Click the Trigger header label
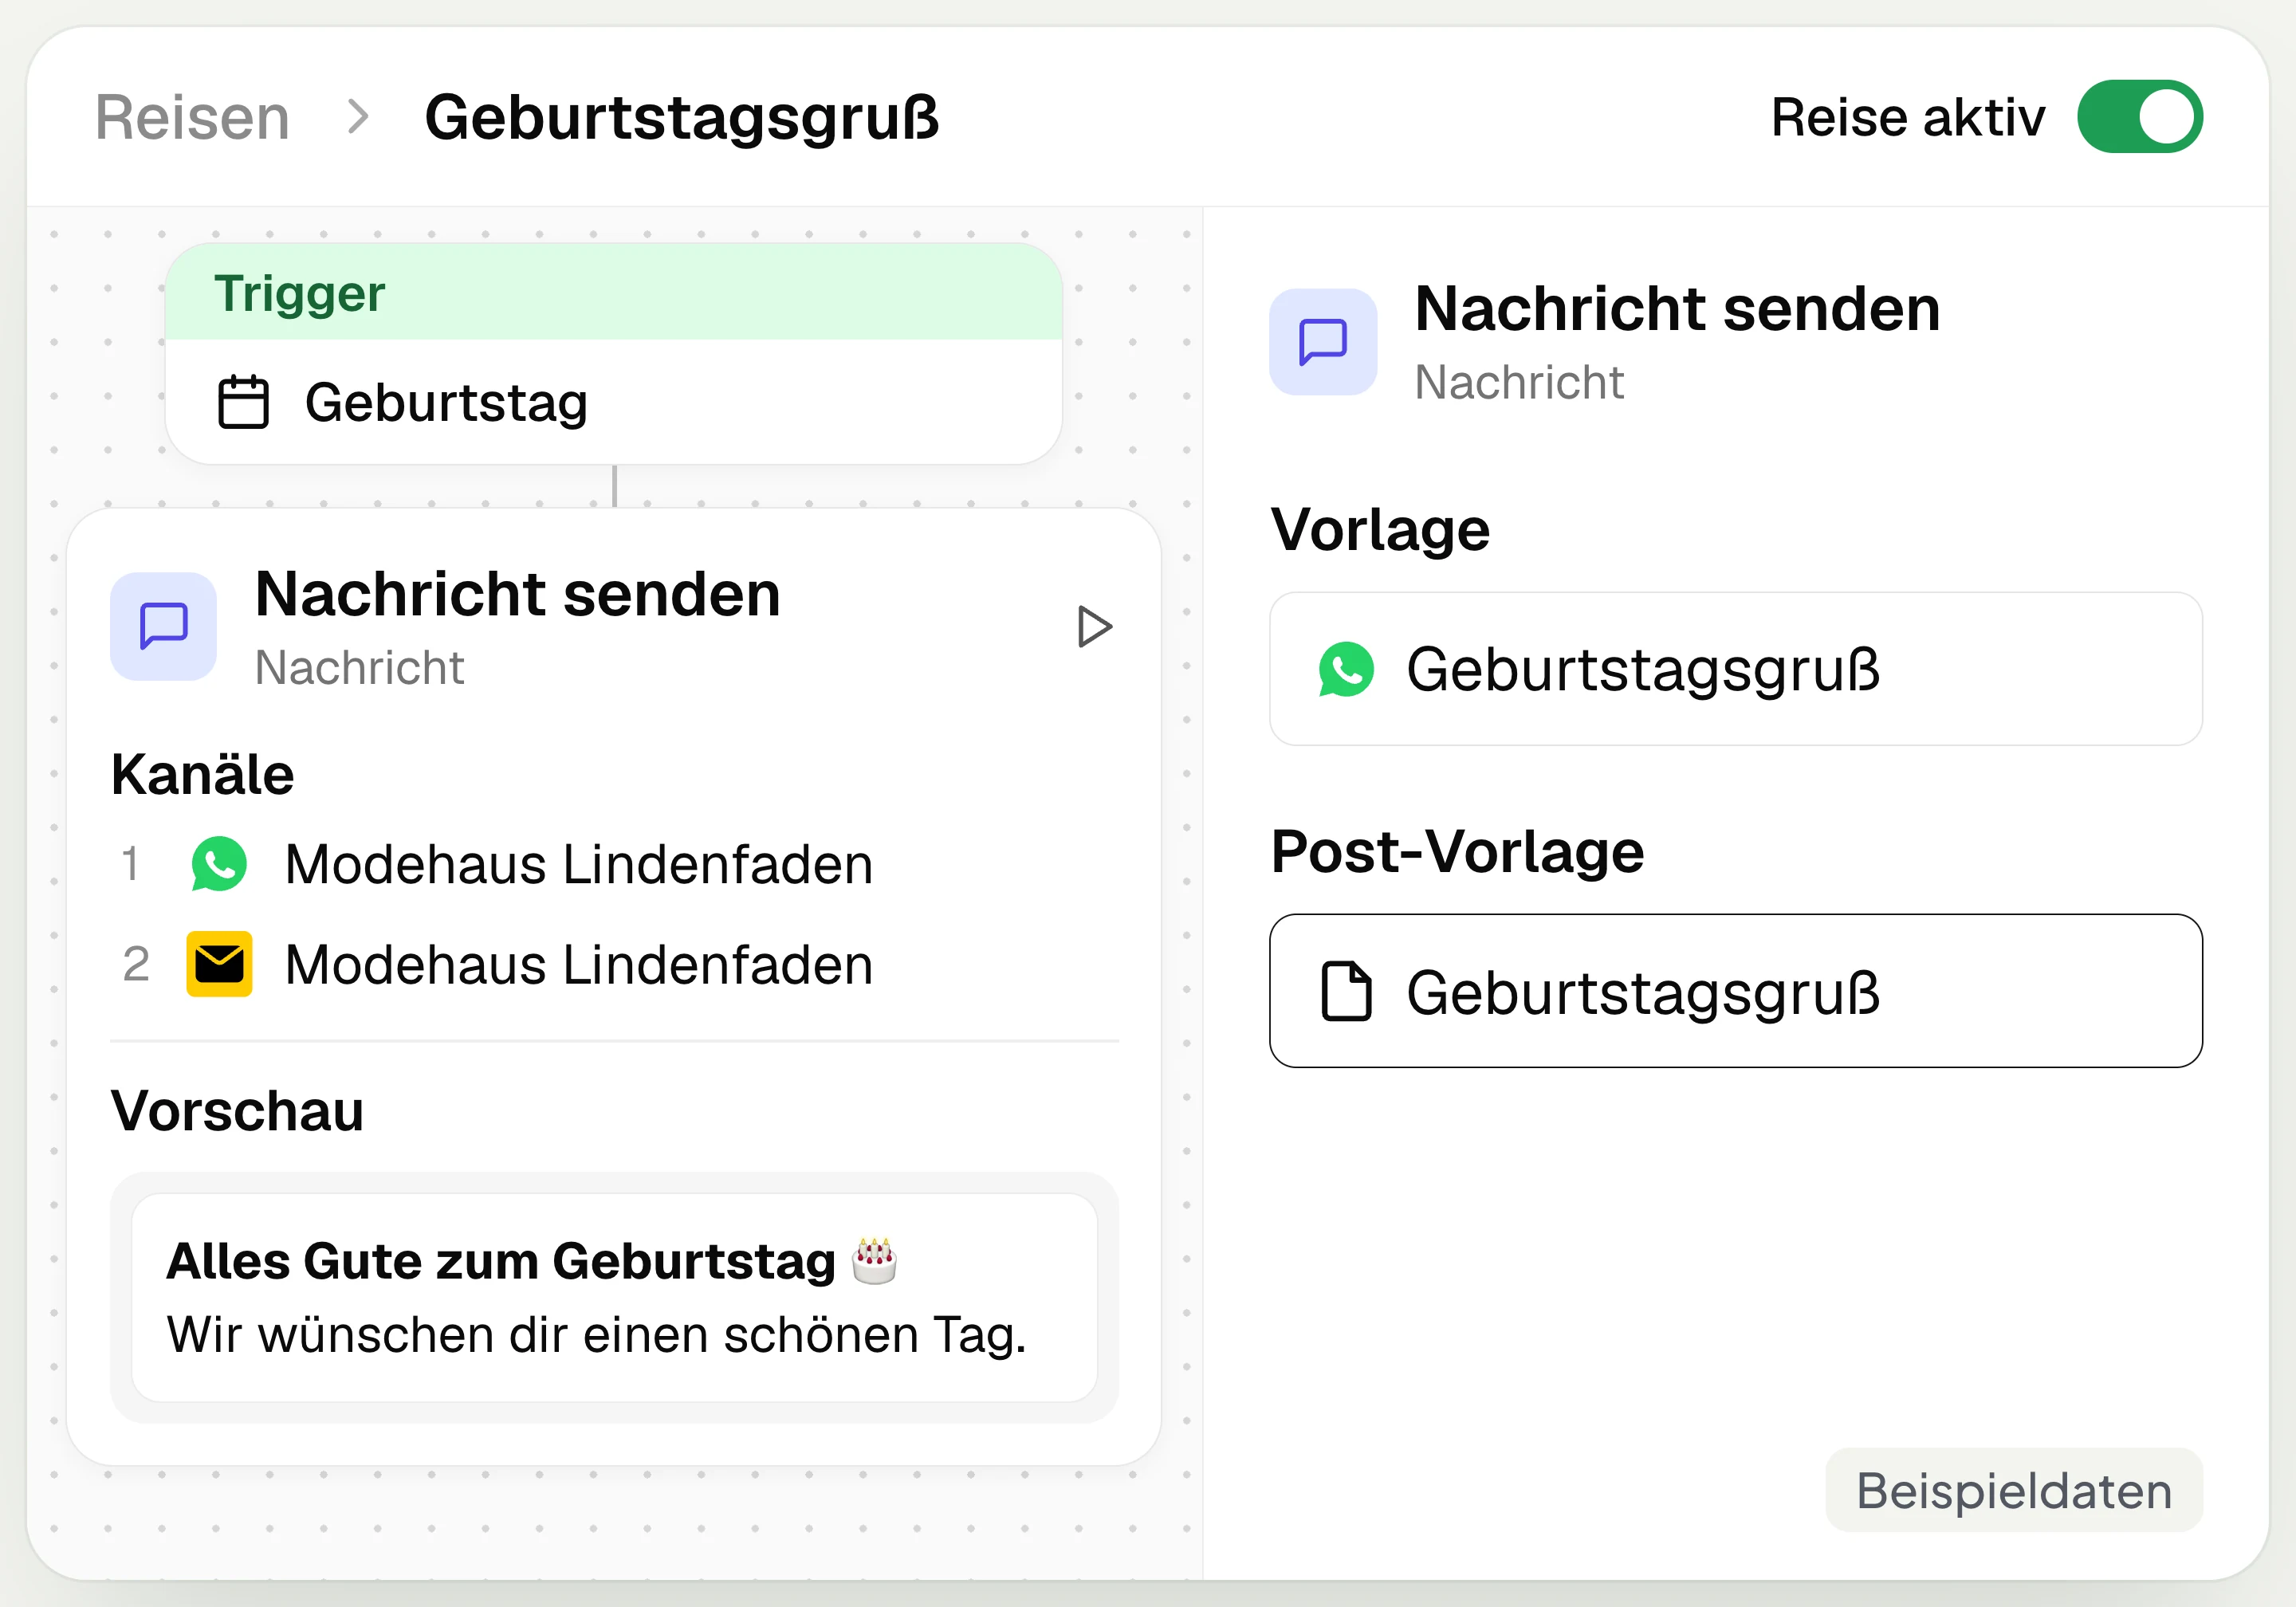This screenshot has height=1607, width=2296. (299, 293)
